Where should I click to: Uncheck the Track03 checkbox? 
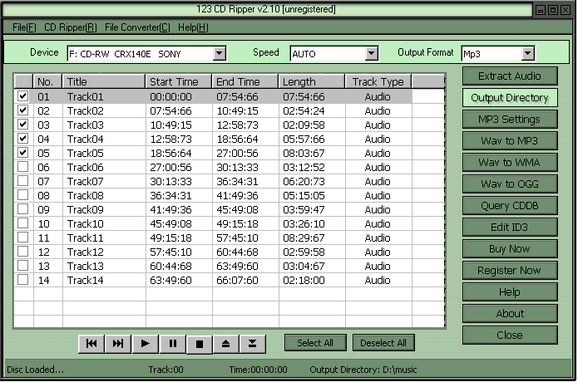point(22,125)
